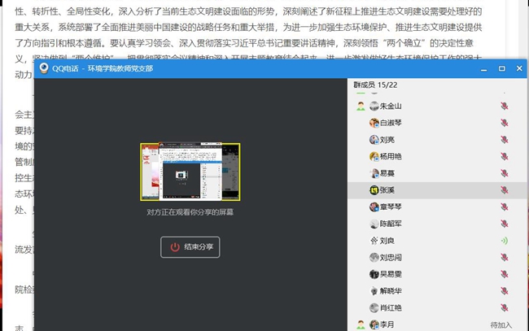Click the 待加入 label next to 李月
Screen dimensions: 529x331
pyautogui.click(x=501, y=324)
